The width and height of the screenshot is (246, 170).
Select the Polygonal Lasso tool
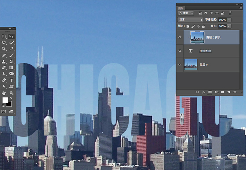4,42
